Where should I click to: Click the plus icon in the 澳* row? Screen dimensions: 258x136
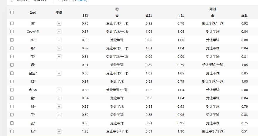(59, 23)
